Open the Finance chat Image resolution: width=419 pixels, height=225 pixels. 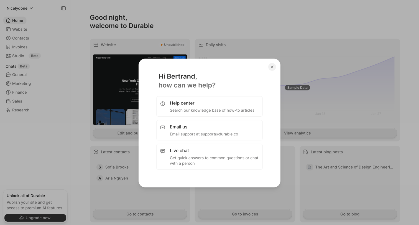coord(17,92)
